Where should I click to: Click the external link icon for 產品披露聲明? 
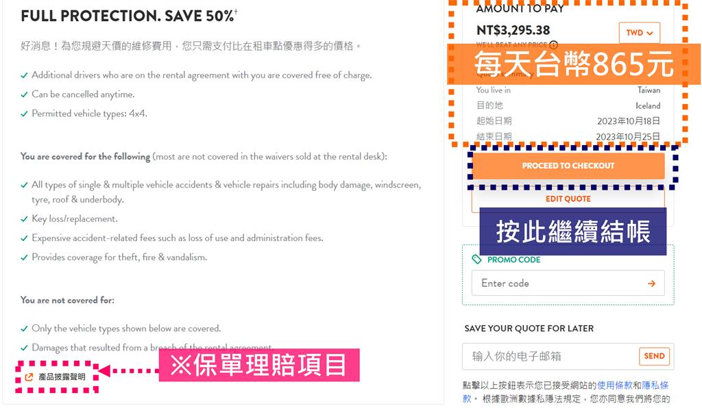tap(29, 377)
